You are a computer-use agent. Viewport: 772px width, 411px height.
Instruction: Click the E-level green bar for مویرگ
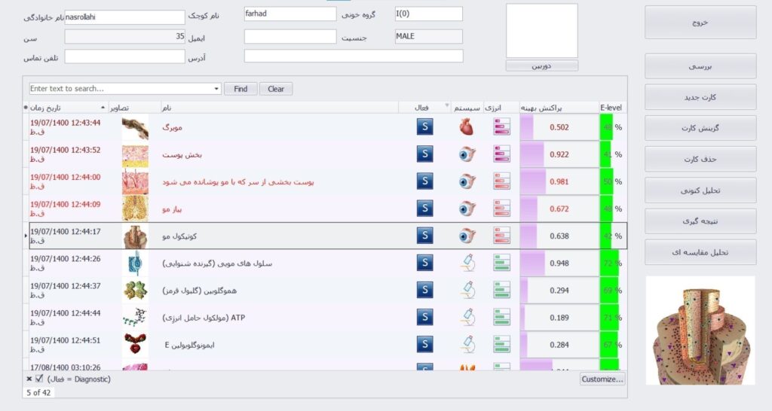606,127
